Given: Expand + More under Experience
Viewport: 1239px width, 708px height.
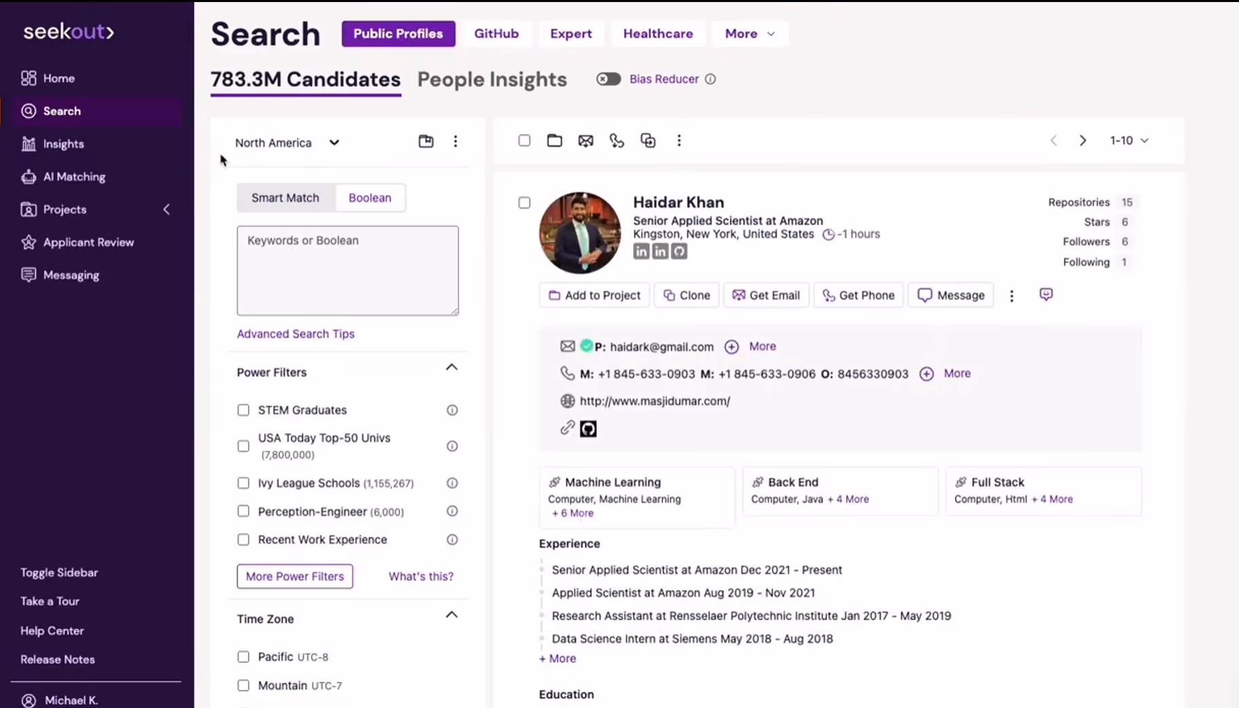Looking at the screenshot, I should tap(558, 658).
